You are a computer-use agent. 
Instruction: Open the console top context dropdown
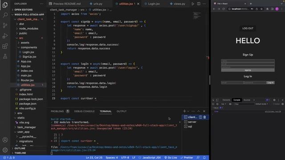click(224, 104)
